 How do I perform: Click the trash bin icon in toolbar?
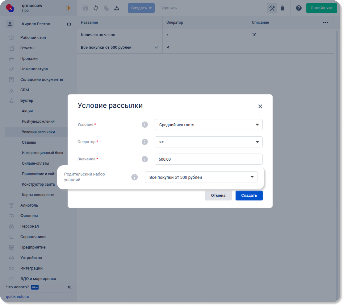(282, 8)
